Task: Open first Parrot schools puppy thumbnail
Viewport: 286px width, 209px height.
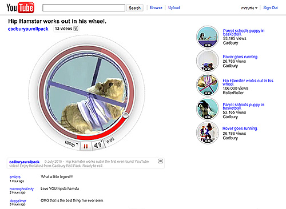Action: 208,37
